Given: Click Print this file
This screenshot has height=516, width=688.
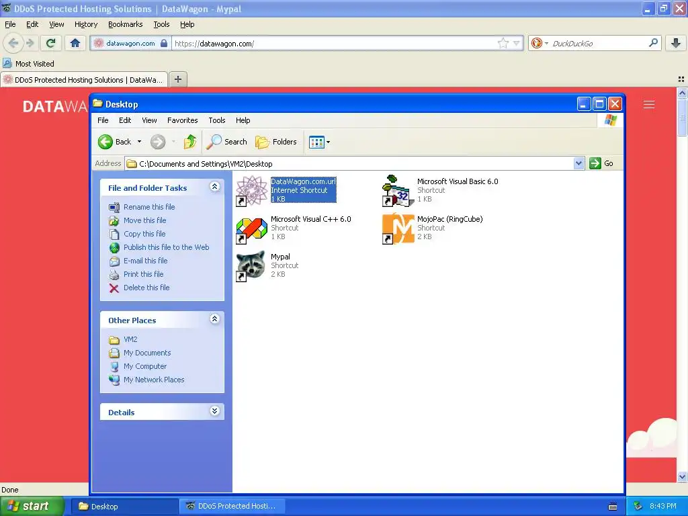Looking at the screenshot, I should click(x=144, y=274).
